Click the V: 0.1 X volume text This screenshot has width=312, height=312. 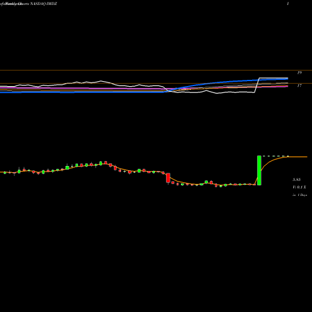[x=300, y=187]
